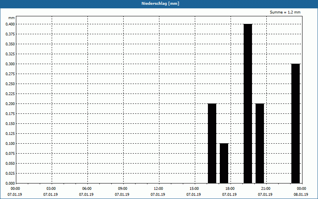Click the 12:00 time axis label
This screenshot has width=318, height=199.
click(158, 189)
